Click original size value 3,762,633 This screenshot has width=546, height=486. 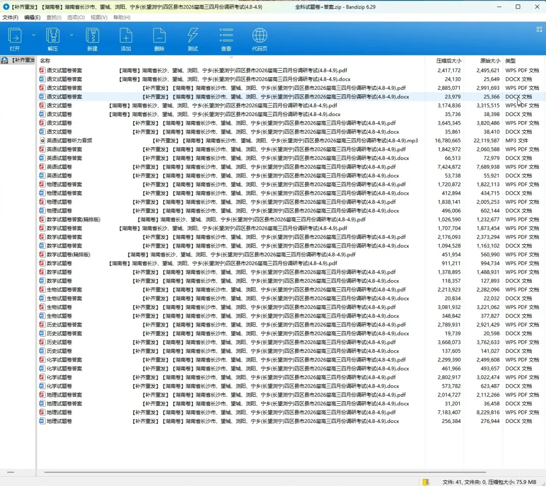click(x=488, y=342)
